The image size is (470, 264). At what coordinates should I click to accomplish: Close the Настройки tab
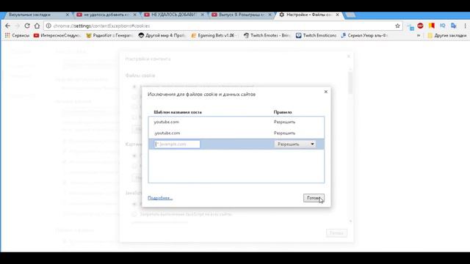338,15
